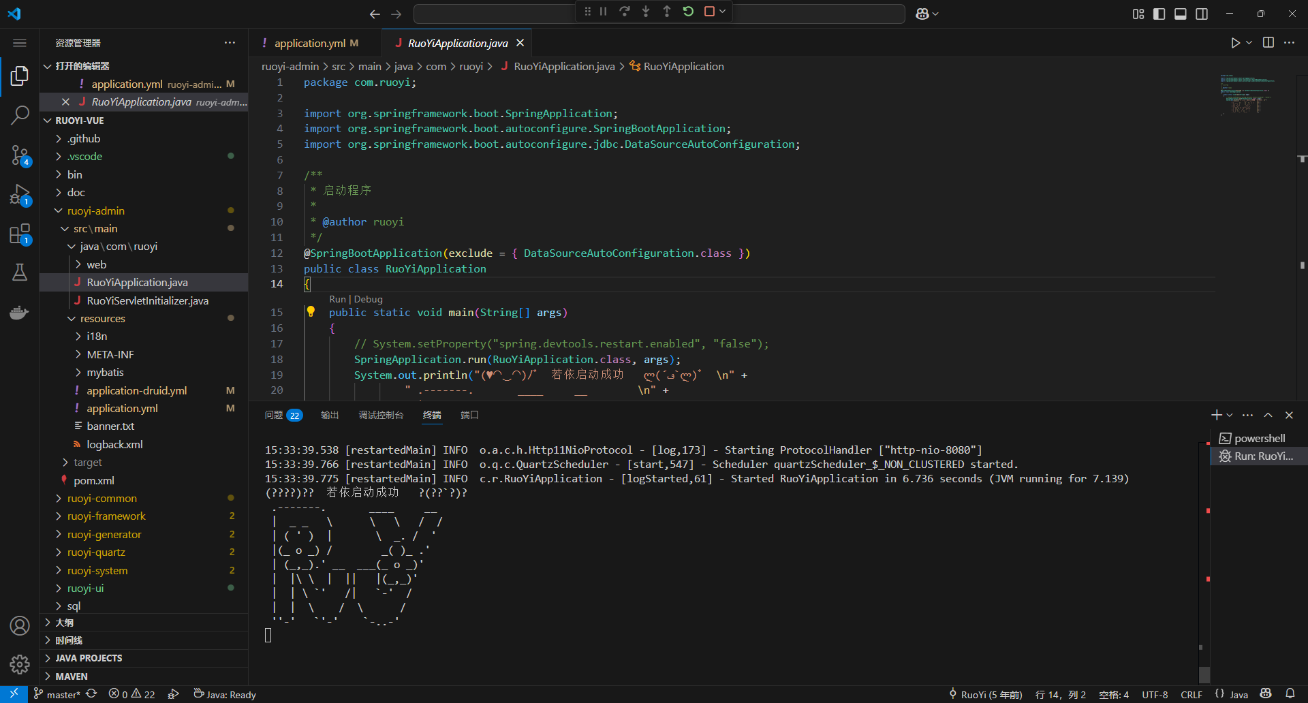Click the Run code lens above main

pos(337,299)
